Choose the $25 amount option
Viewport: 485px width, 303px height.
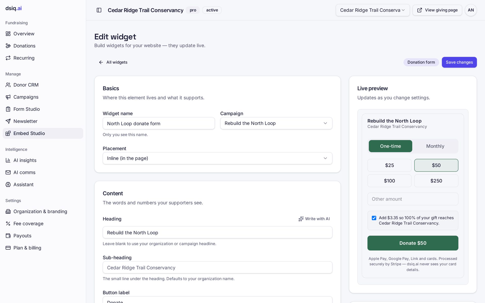coord(389,165)
